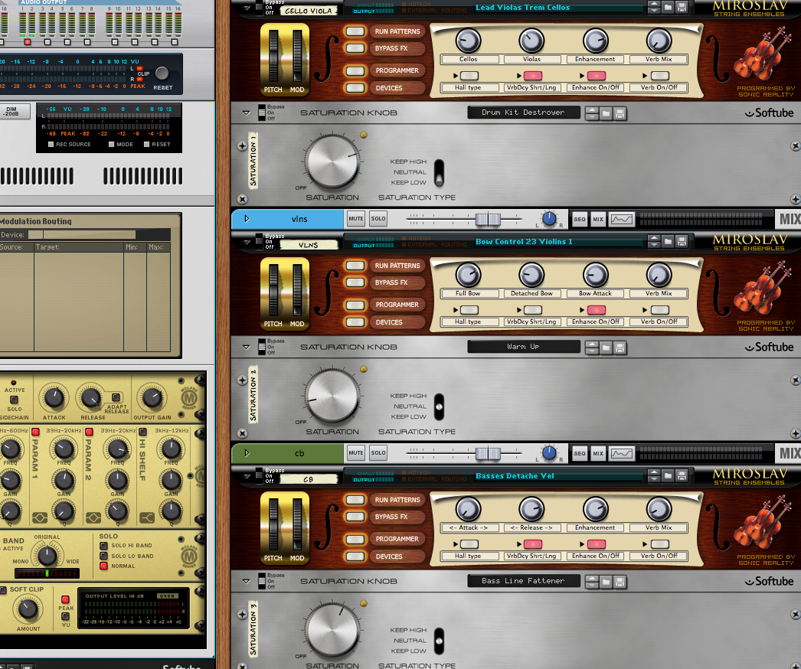The image size is (801, 669).
Task: Click the Modulation Routing Device field
Action: pos(82,235)
